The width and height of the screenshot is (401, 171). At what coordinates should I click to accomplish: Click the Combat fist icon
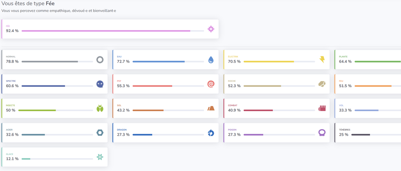click(x=322, y=108)
